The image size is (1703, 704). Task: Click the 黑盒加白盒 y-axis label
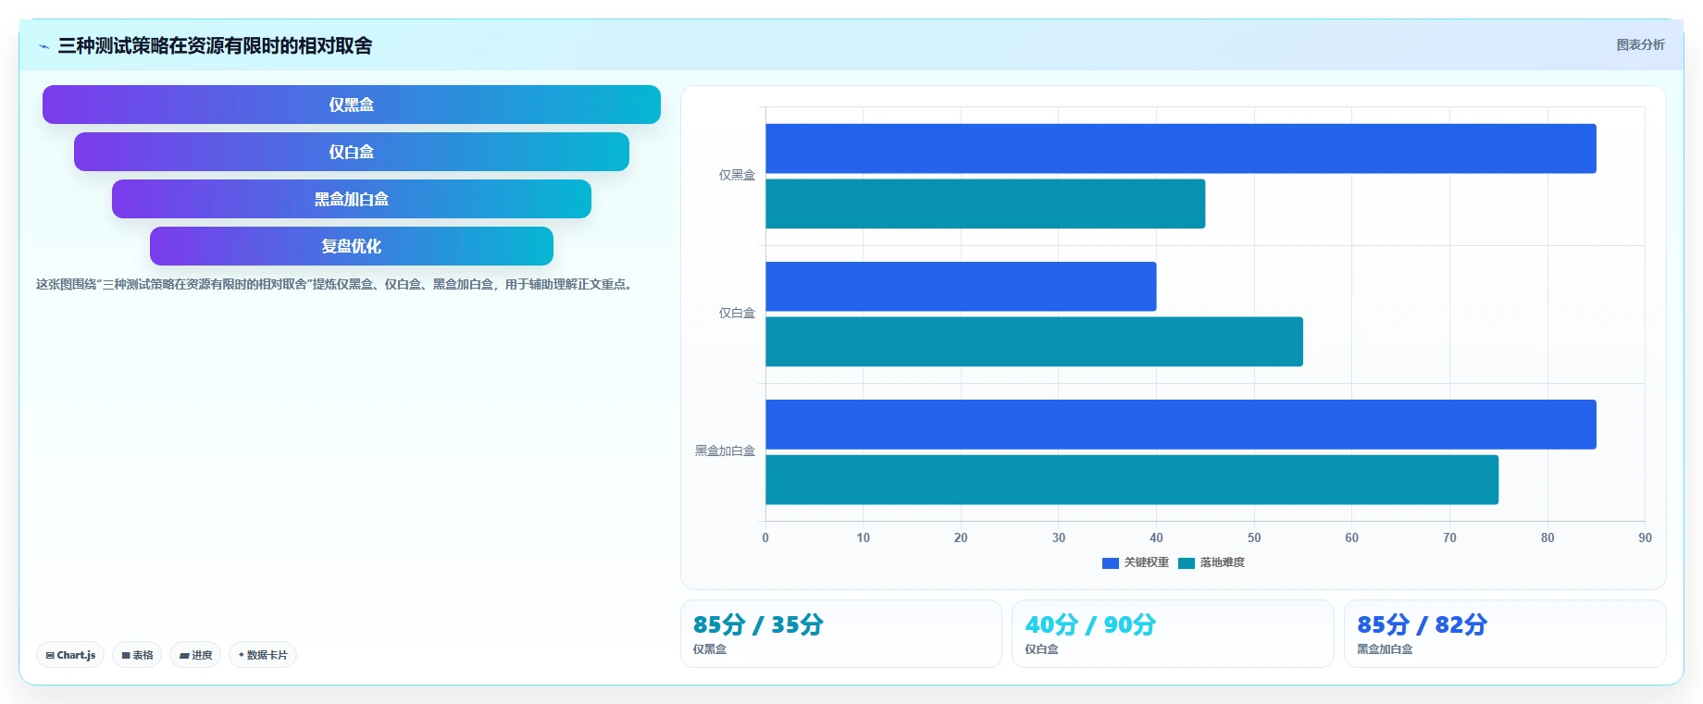(725, 451)
